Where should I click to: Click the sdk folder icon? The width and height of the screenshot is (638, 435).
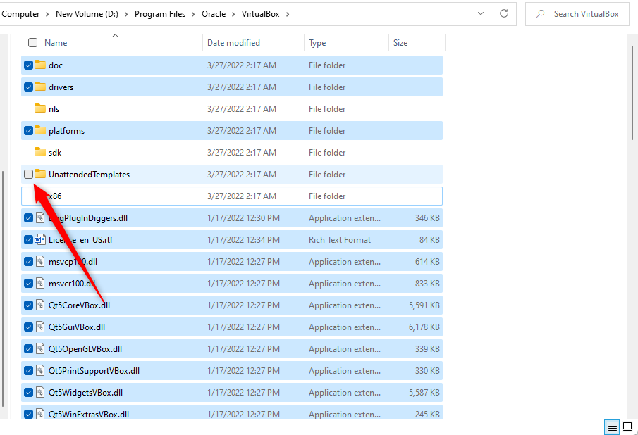tap(40, 153)
